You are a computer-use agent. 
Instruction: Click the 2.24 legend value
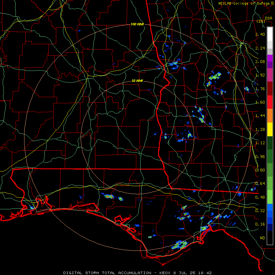tap(260, 48)
